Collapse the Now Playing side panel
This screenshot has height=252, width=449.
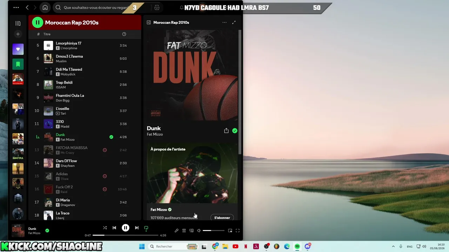coord(149,22)
